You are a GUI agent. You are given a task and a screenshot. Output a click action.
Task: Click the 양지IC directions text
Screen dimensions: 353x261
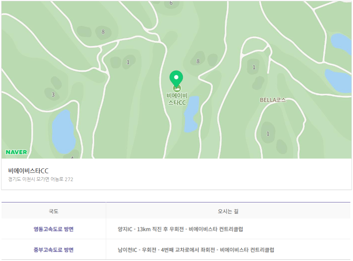(180, 229)
